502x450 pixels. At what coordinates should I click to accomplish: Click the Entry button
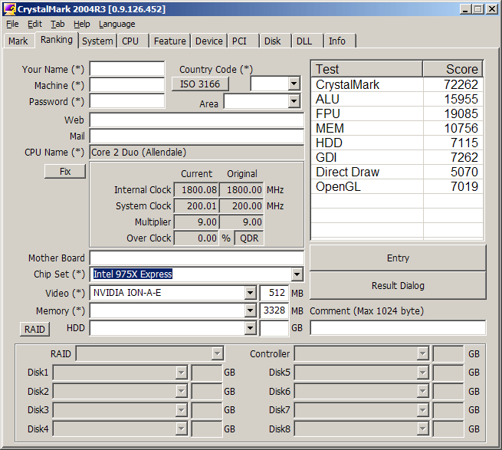click(x=398, y=258)
